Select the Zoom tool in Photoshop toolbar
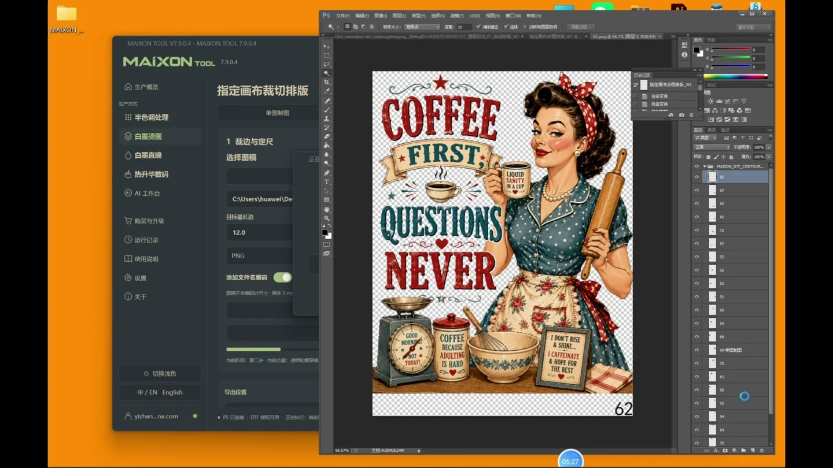The width and height of the screenshot is (833, 468). [327, 218]
